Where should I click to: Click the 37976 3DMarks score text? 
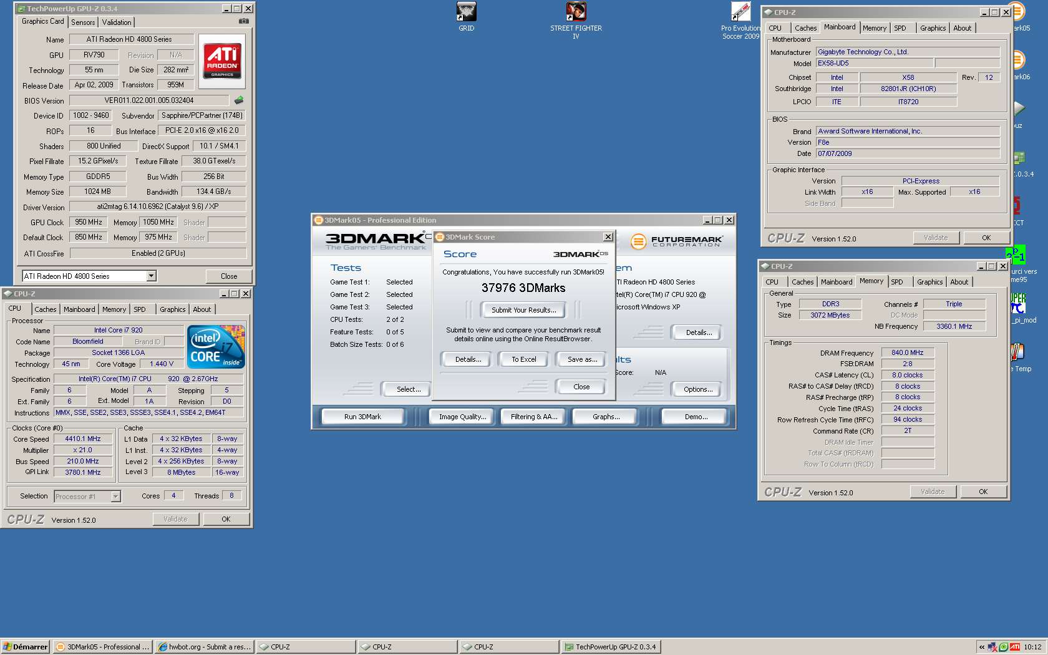coord(523,288)
